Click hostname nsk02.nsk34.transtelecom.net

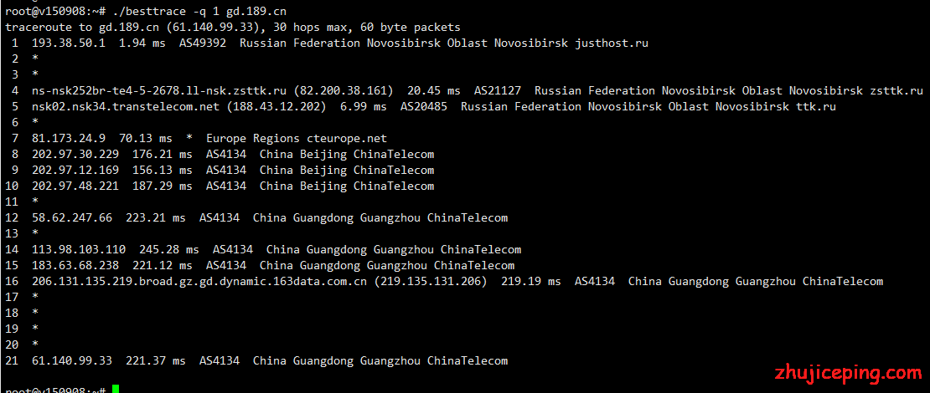[x=126, y=106]
